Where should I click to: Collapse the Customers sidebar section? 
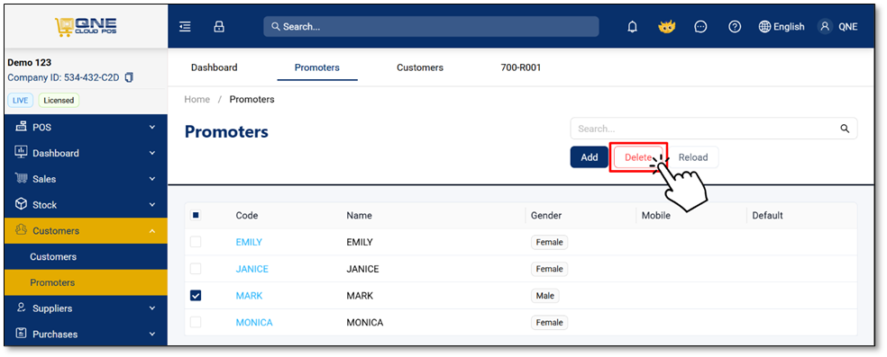tap(86, 231)
